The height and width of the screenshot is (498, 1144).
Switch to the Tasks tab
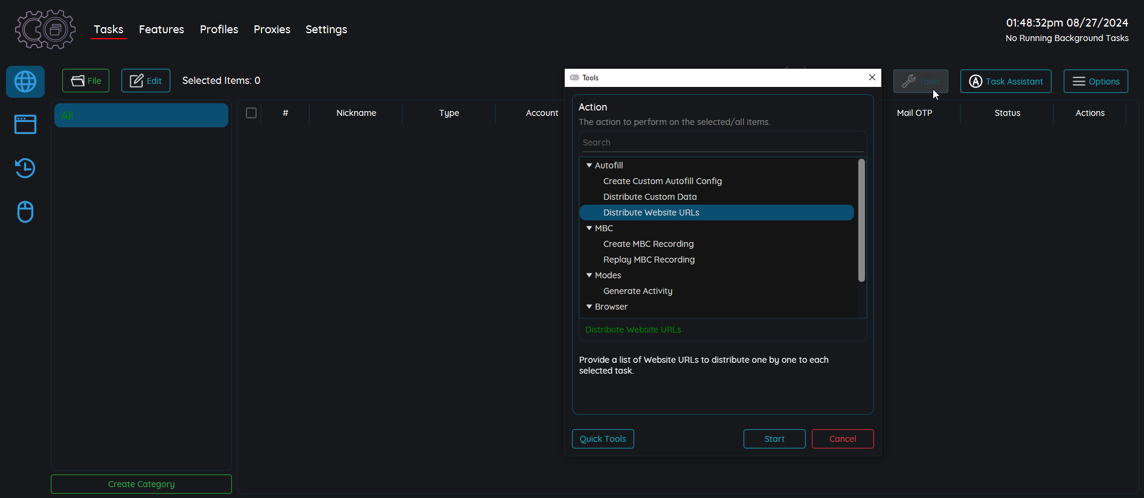coord(108,30)
